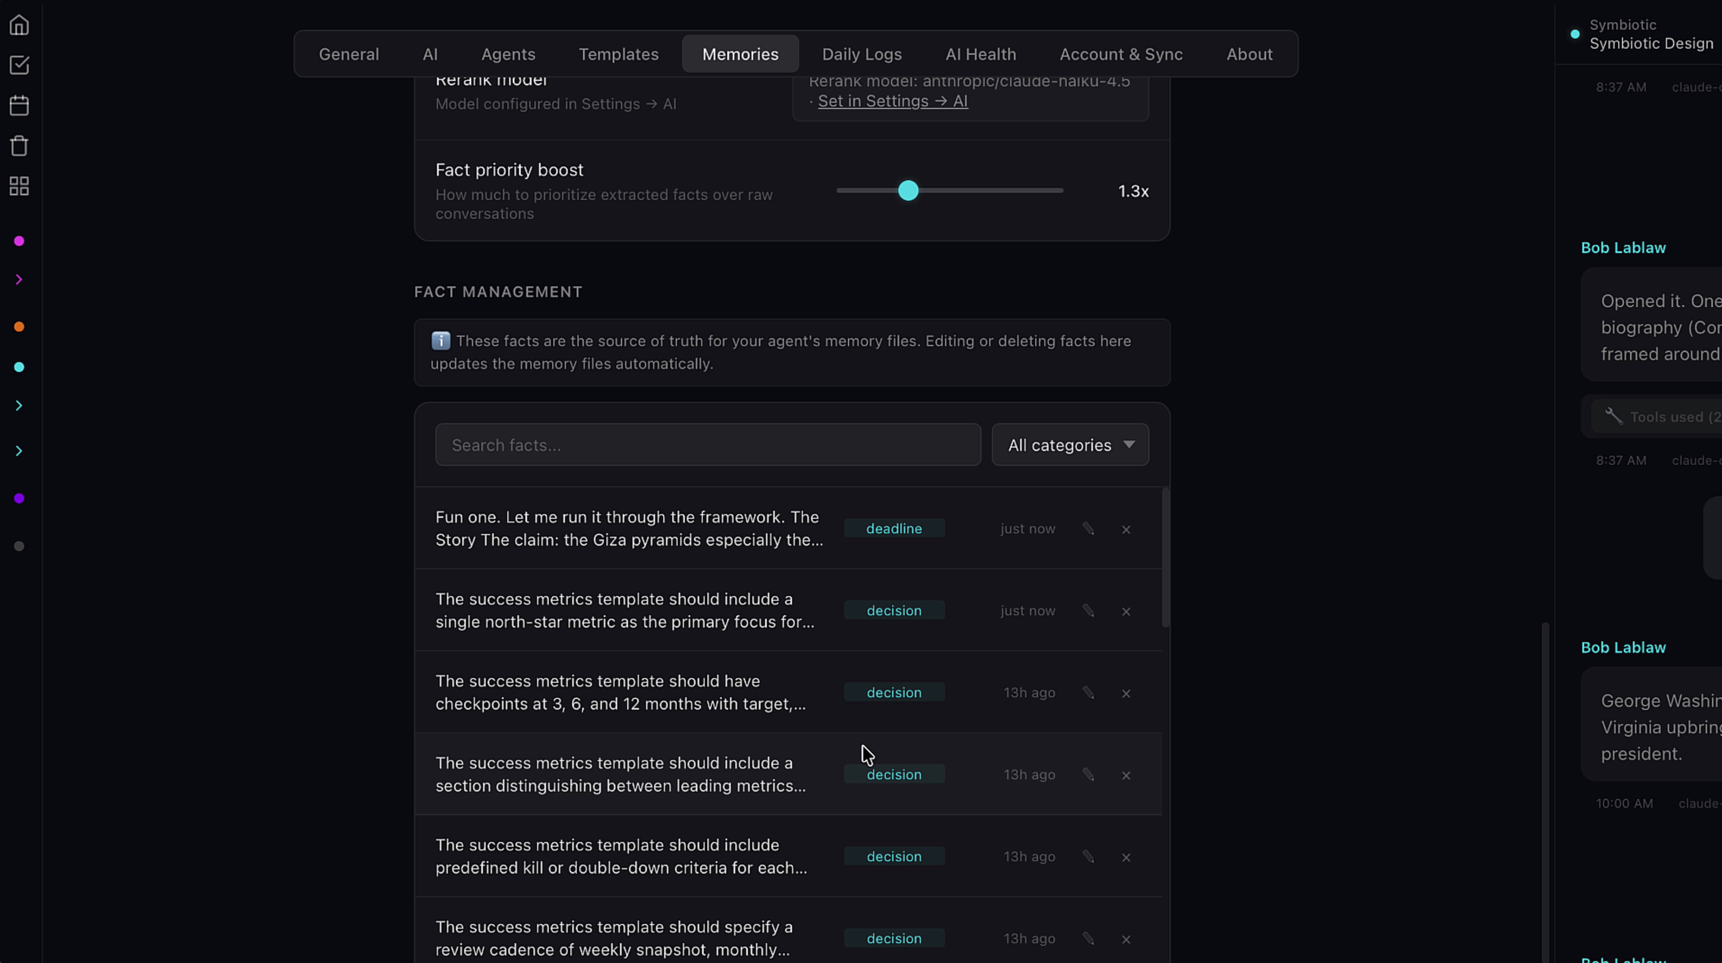Switch to the AI tab
The height and width of the screenshot is (963, 1722).
[x=430, y=54]
